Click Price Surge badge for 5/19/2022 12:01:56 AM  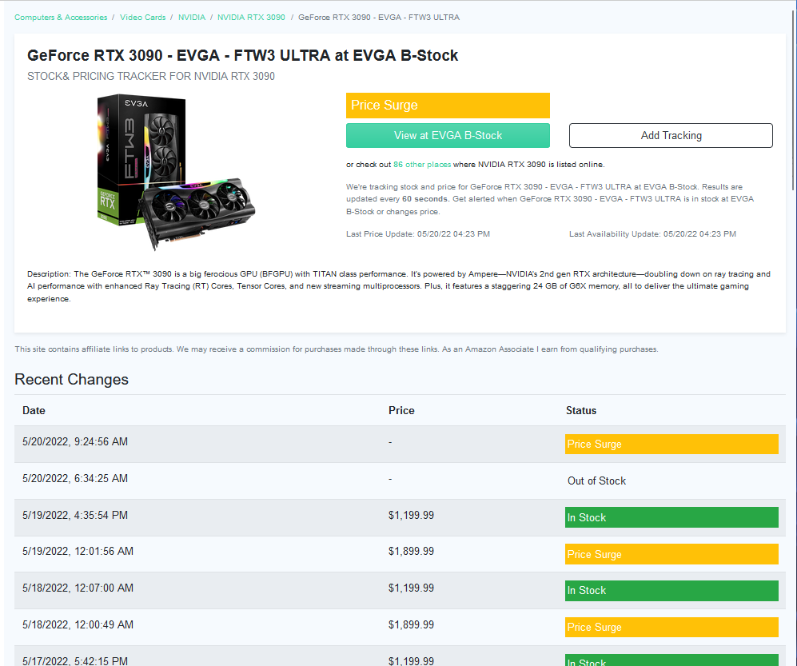[671, 554]
